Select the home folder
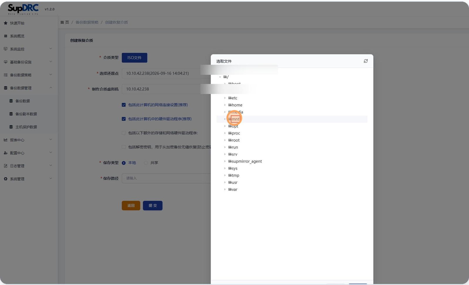The image size is (469, 285). [237, 105]
